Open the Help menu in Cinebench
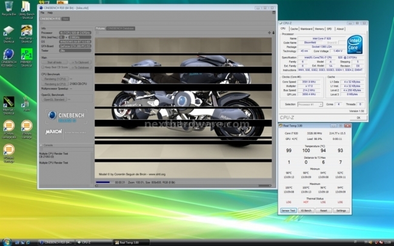 click(50, 13)
